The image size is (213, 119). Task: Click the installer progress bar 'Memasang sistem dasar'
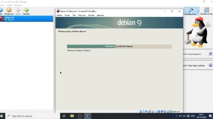click(x=119, y=46)
